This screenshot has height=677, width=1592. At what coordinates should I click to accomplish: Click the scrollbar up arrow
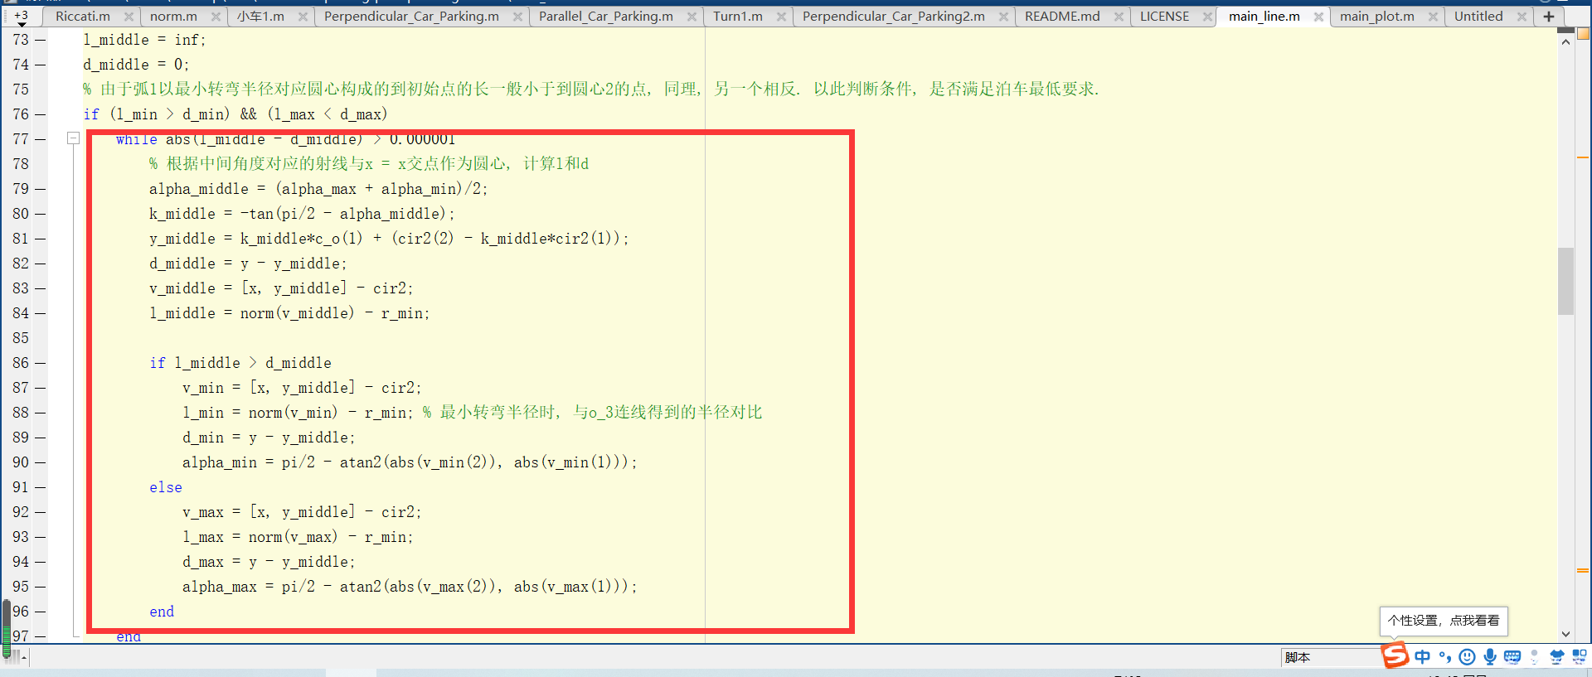click(1565, 41)
